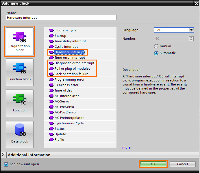
Task: Click the icon beside MC-Interpolator
Action: [51, 96]
